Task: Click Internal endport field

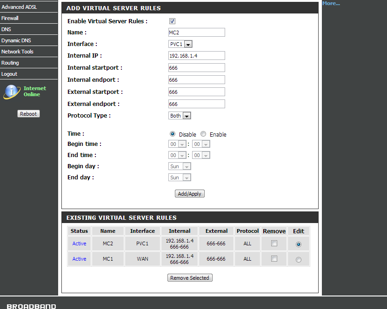Action: (x=197, y=79)
